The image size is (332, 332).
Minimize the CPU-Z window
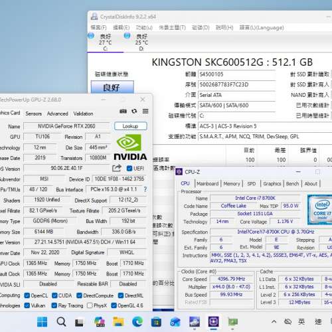click(298, 172)
